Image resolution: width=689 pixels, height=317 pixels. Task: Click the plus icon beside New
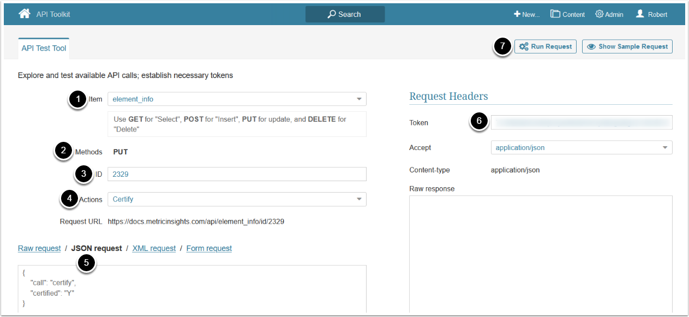[x=517, y=14]
